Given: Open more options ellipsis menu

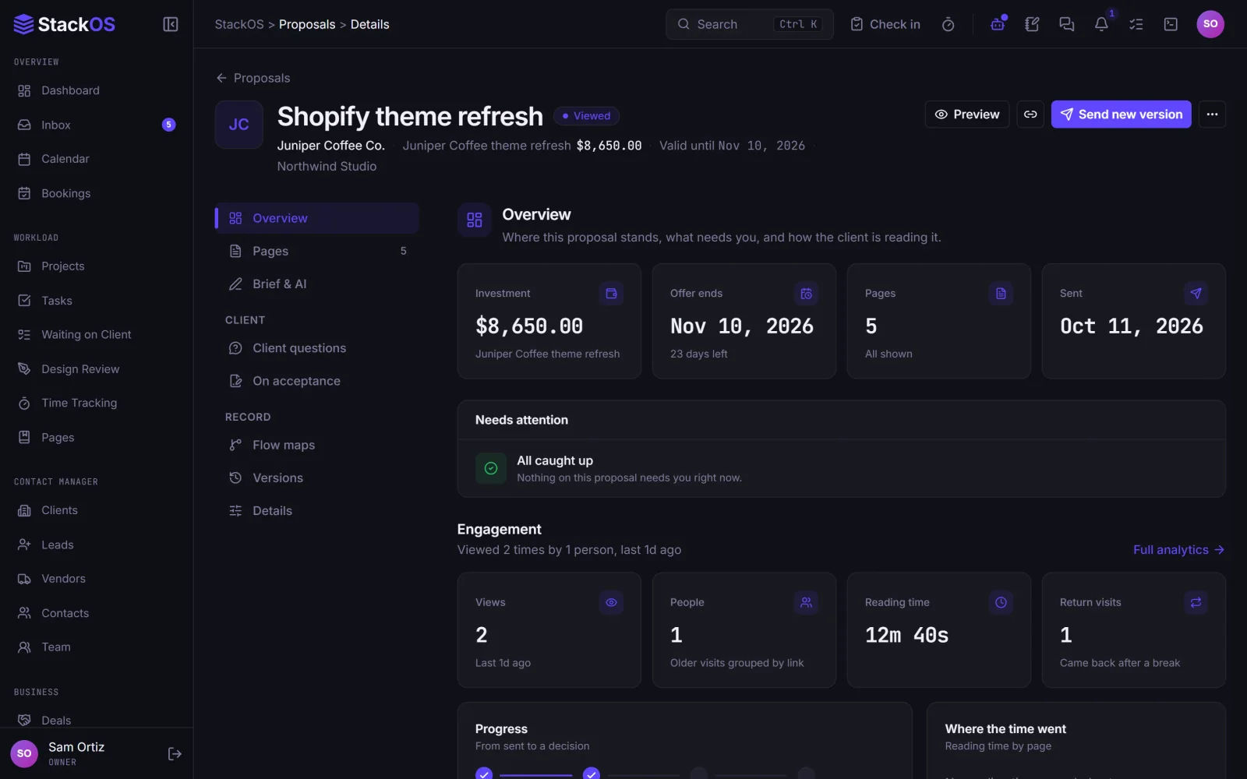Looking at the screenshot, I should [1212, 115].
